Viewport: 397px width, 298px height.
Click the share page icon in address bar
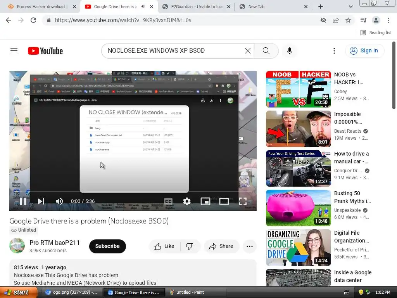pos(336,20)
